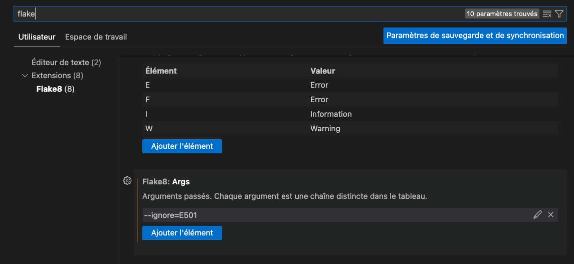Clear the settings search input icon
The width and height of the screenshot is (574, 264).
(x=547, y=14)
